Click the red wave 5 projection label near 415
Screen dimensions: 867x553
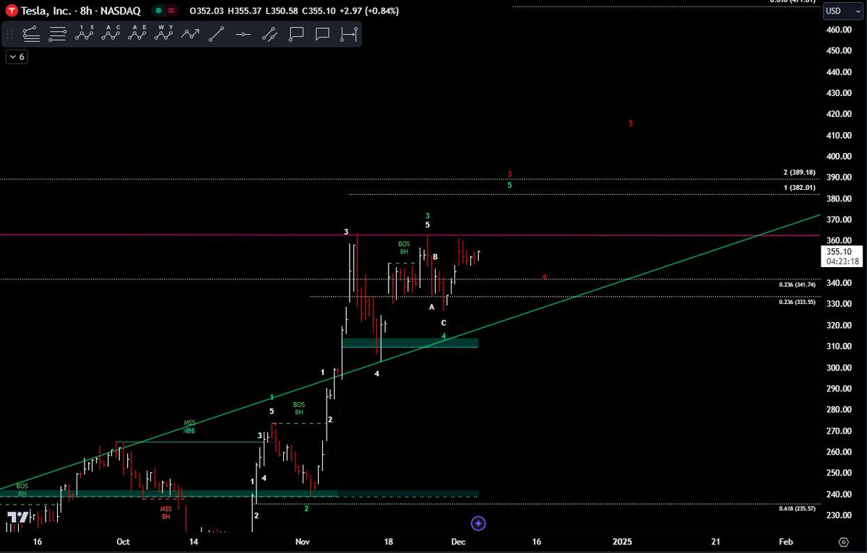[x=631, y=123]
